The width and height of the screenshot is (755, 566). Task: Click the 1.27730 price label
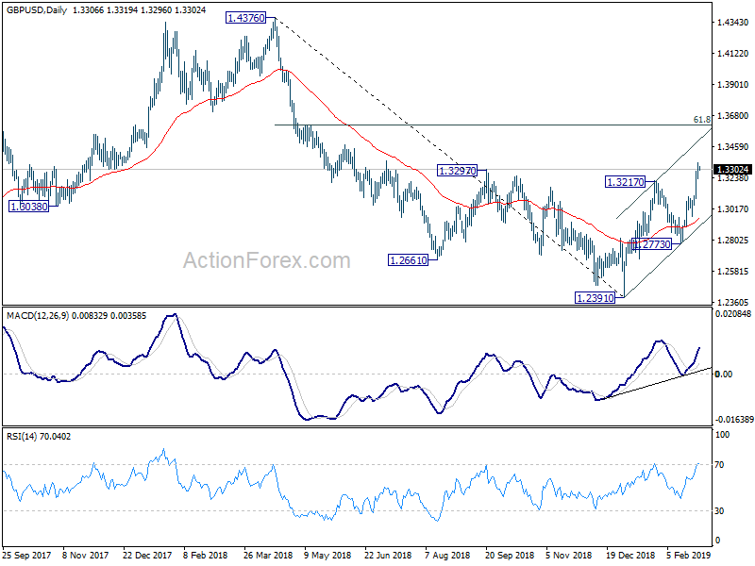(652, 244)
